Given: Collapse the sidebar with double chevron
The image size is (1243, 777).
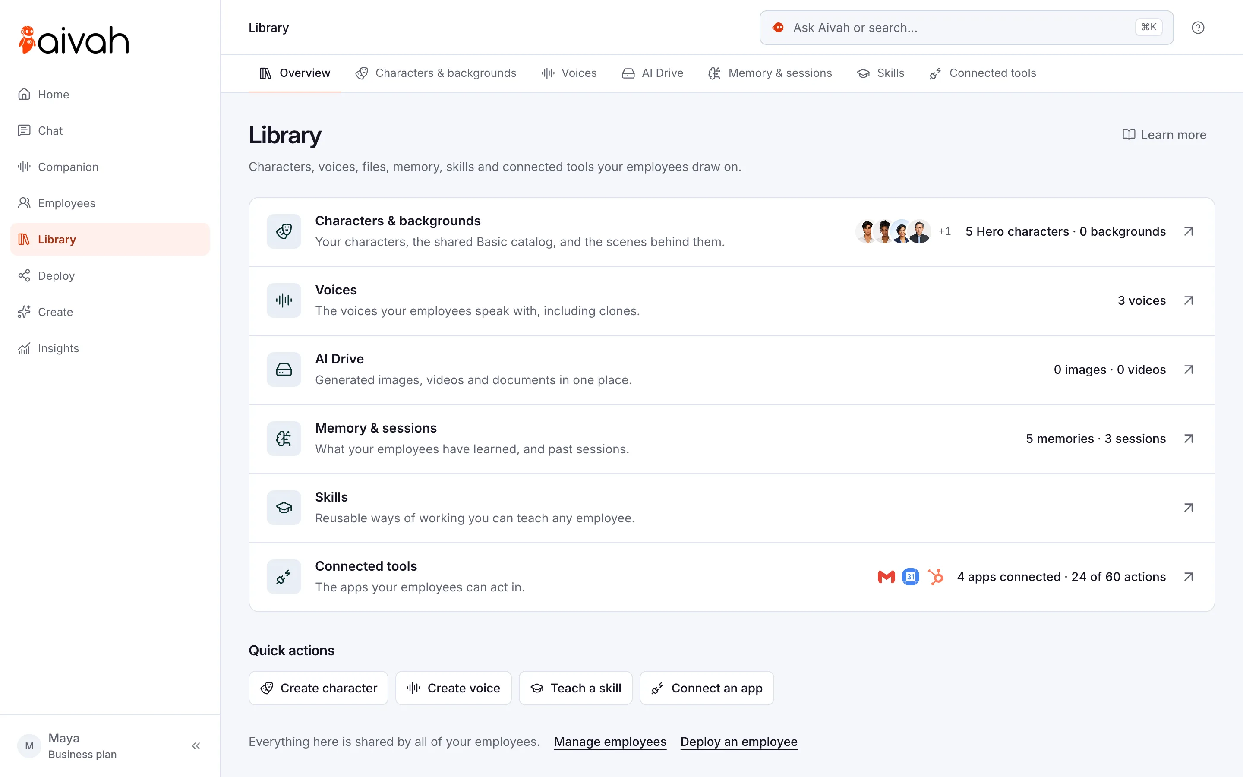Looking at the screenshot, I should click(x=196, y=745).
